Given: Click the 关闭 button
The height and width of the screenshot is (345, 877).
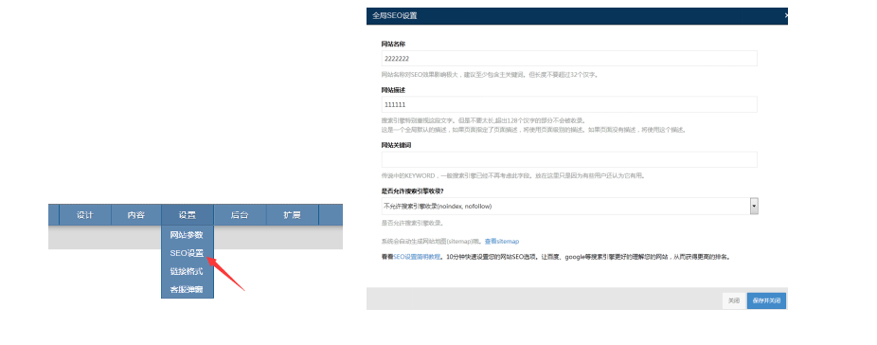Looking at the screenshot, I should pos(734,300).
